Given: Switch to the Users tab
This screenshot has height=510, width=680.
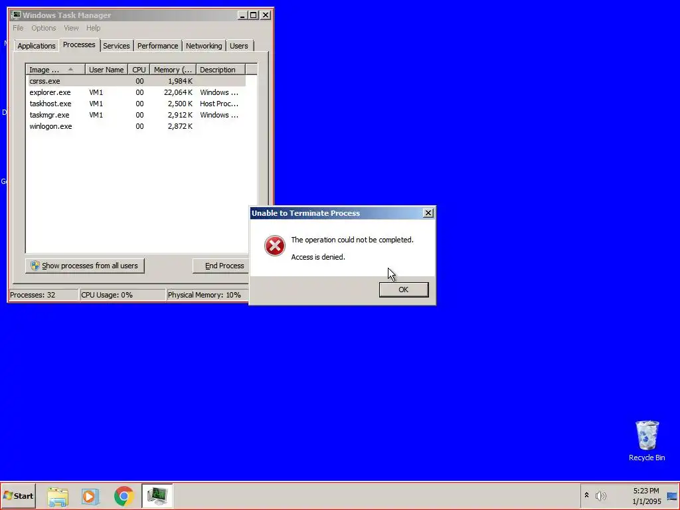Looking at the screenshot, I should pos(239,46).
